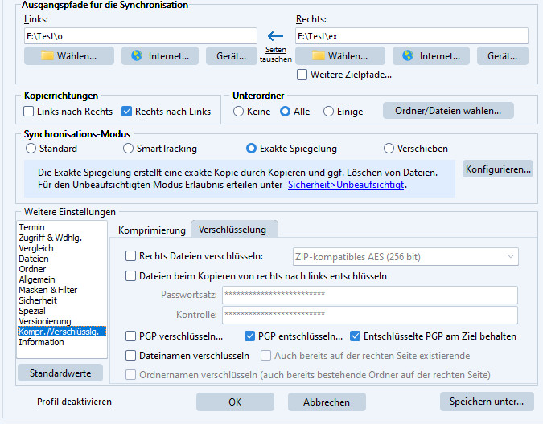This screenshot has width=543, height=424.
Task: Click Profil deaktivieren link
Action: pos(74,402)
